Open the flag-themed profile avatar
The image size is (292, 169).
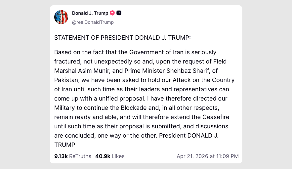61,17
